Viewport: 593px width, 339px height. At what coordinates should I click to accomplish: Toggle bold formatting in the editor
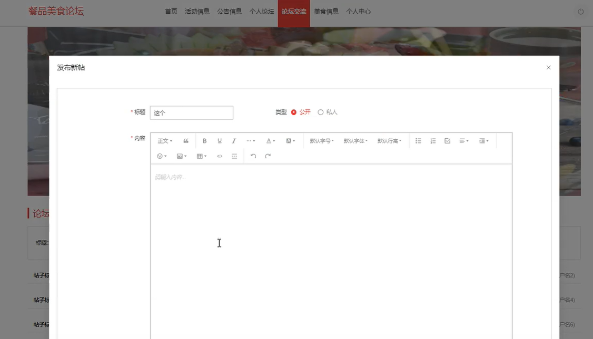click(204, 141)
